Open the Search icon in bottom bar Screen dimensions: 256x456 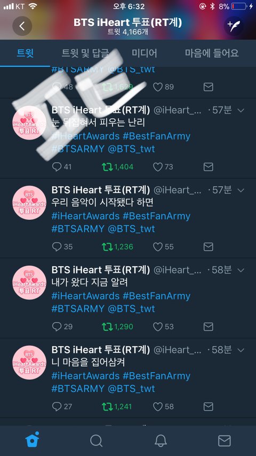tap(96, 440)
